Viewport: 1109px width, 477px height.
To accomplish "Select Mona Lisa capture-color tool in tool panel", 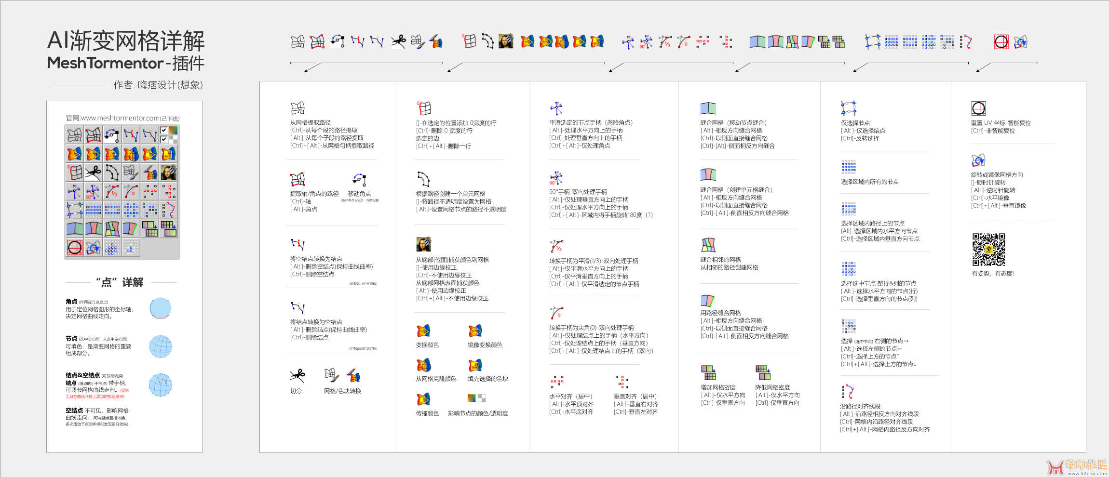I will (x=168, y=172).
